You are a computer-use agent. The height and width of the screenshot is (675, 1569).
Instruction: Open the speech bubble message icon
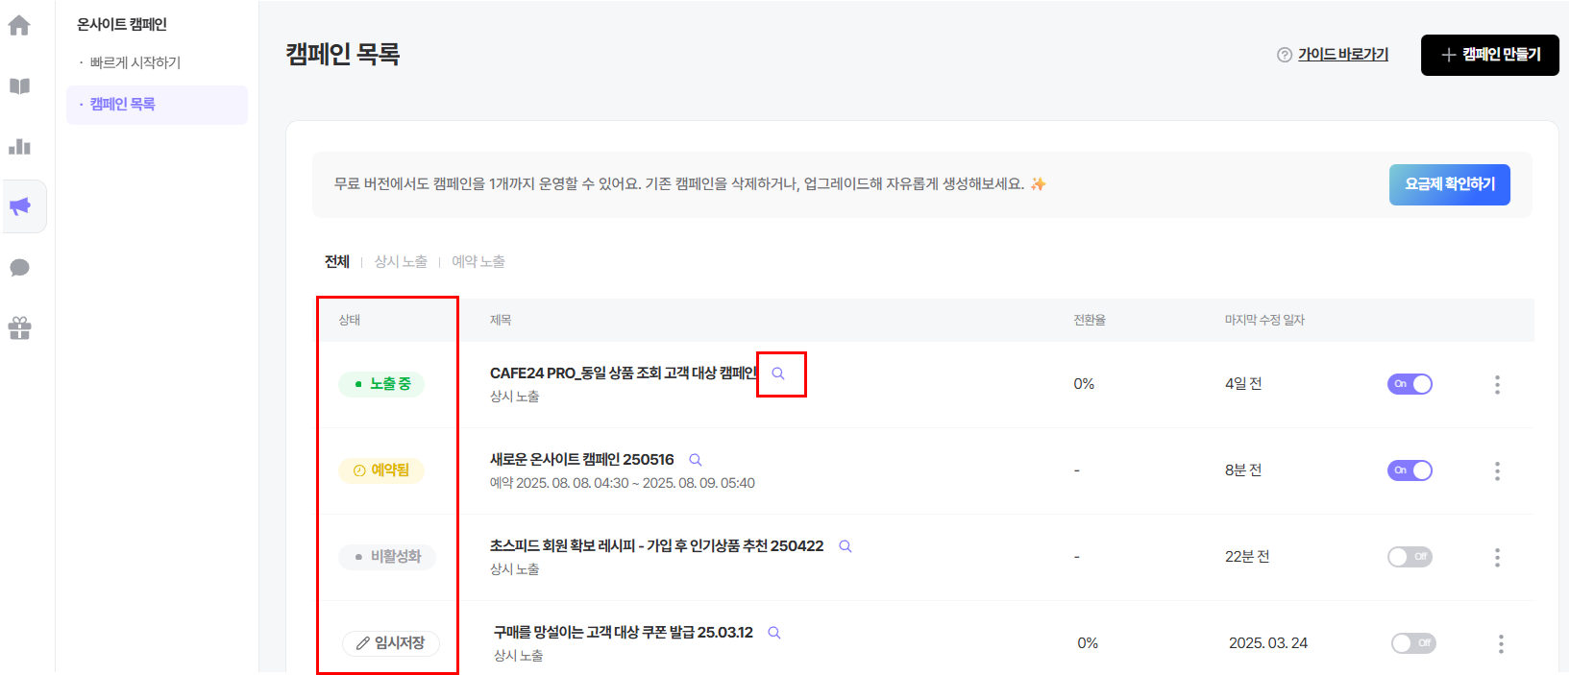19,268
